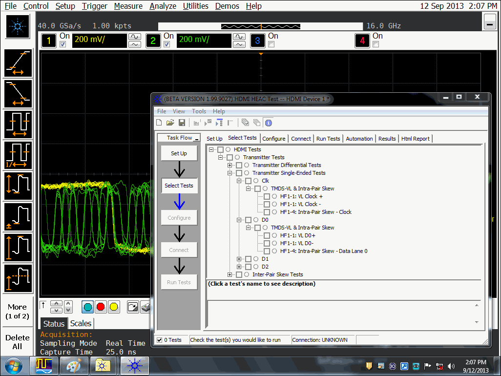This screenshot has width=501, height=376.
Task: Click Delete All measurements button
Action: 17,342
